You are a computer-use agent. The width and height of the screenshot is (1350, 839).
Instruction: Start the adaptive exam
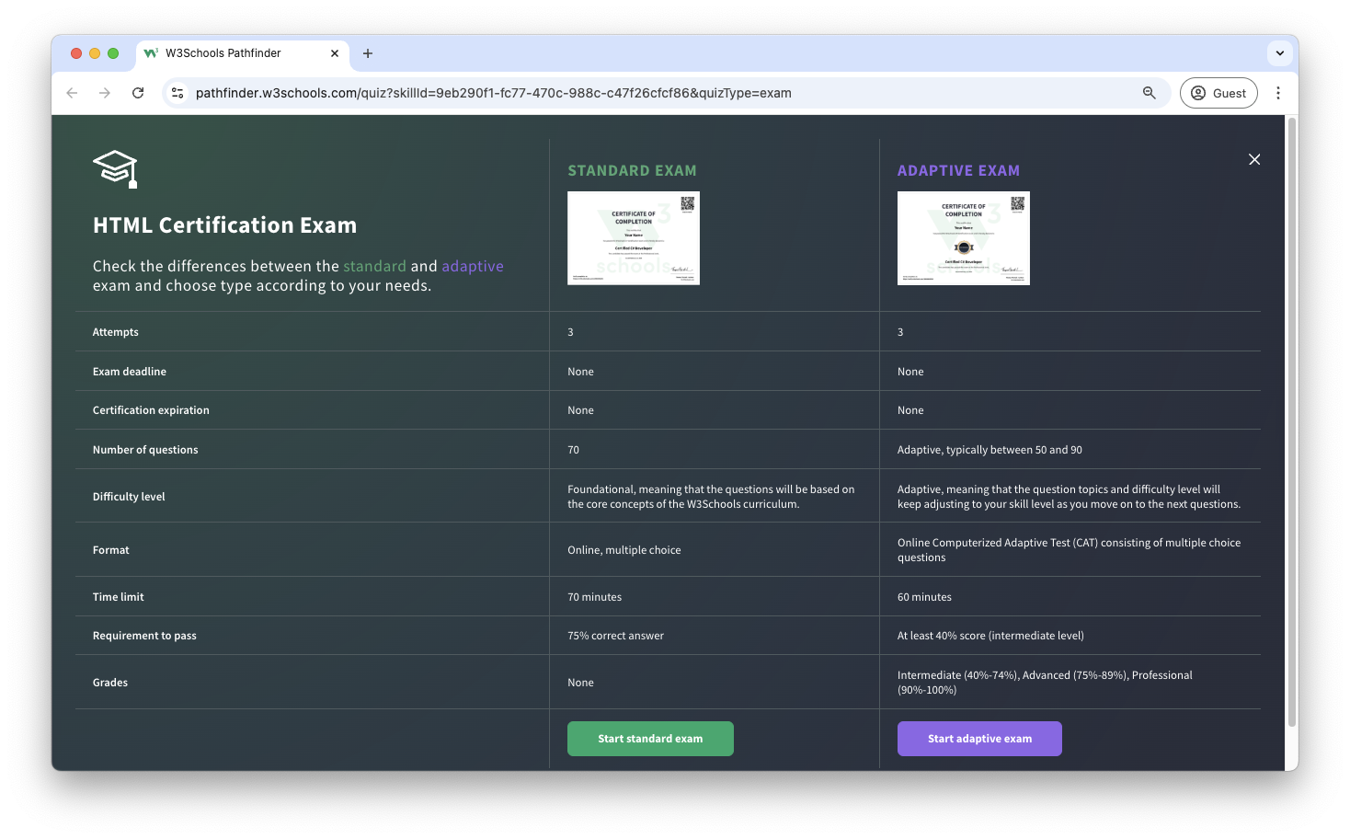click(979, 739)
